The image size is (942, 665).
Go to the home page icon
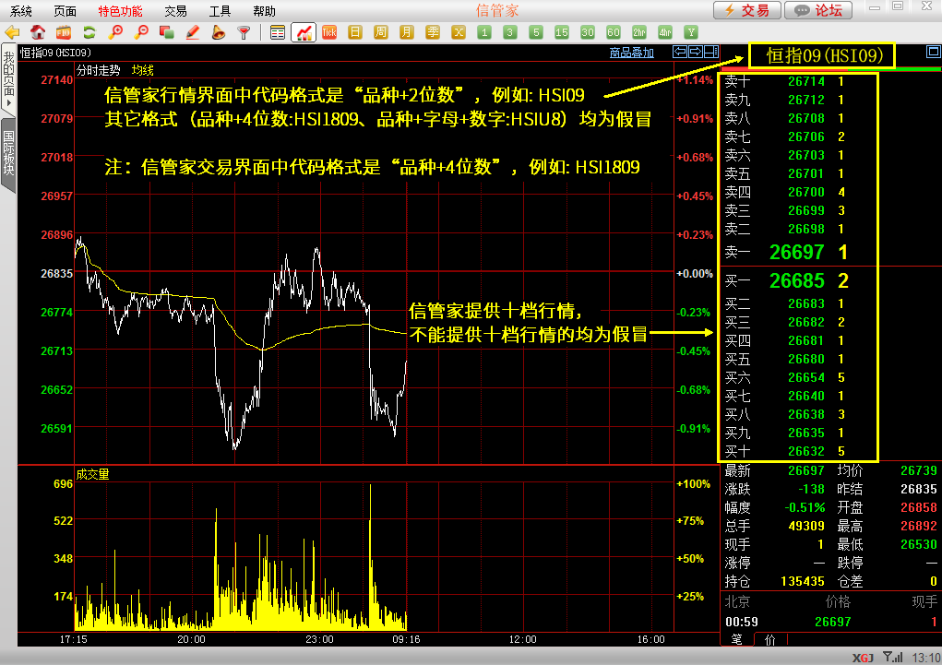tap(39, 32)
